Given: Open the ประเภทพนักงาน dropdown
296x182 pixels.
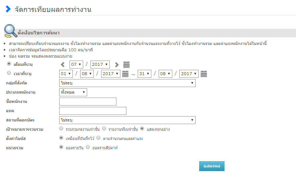Looking at the screenshot, I should (x=73, y=92).
